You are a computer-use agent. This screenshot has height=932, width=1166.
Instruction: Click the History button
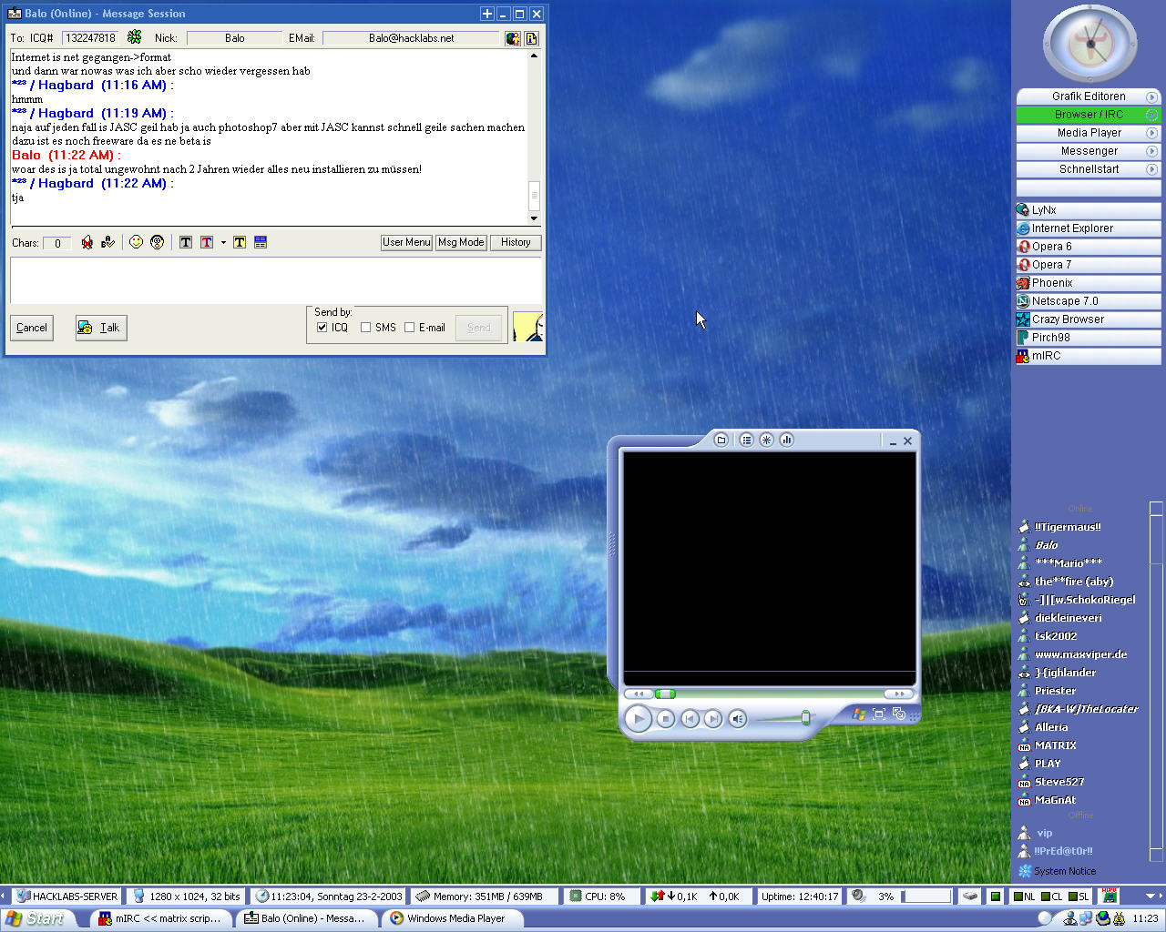516,242
